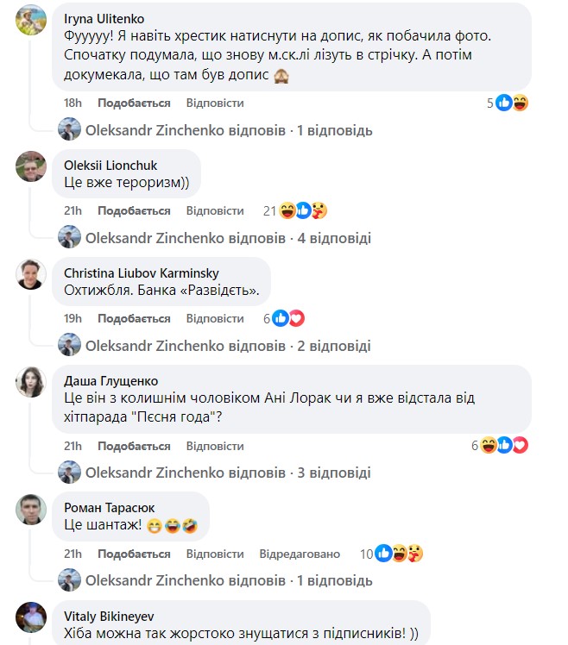Click Oleksii Lionchuk's avatar
568x645 pixels.
pyautogui.click(x=31, y=166)
